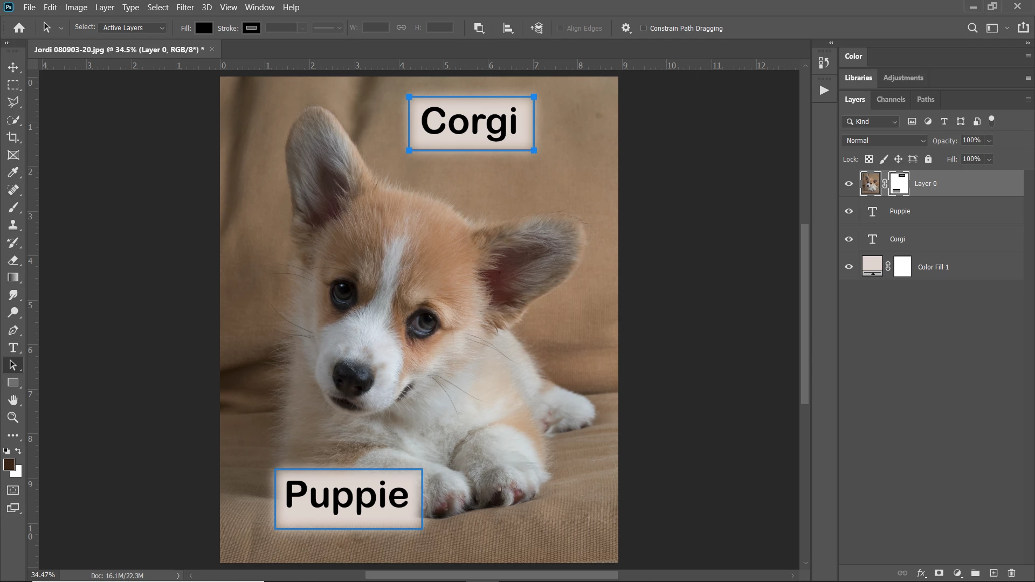Screen dimensions: 1035x582
Task: Select the Eyedropper tool
Action: (13, 172)
